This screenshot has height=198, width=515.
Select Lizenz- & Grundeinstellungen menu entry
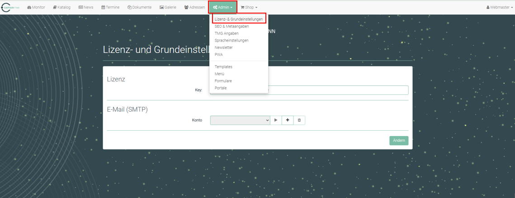point(239,19)
